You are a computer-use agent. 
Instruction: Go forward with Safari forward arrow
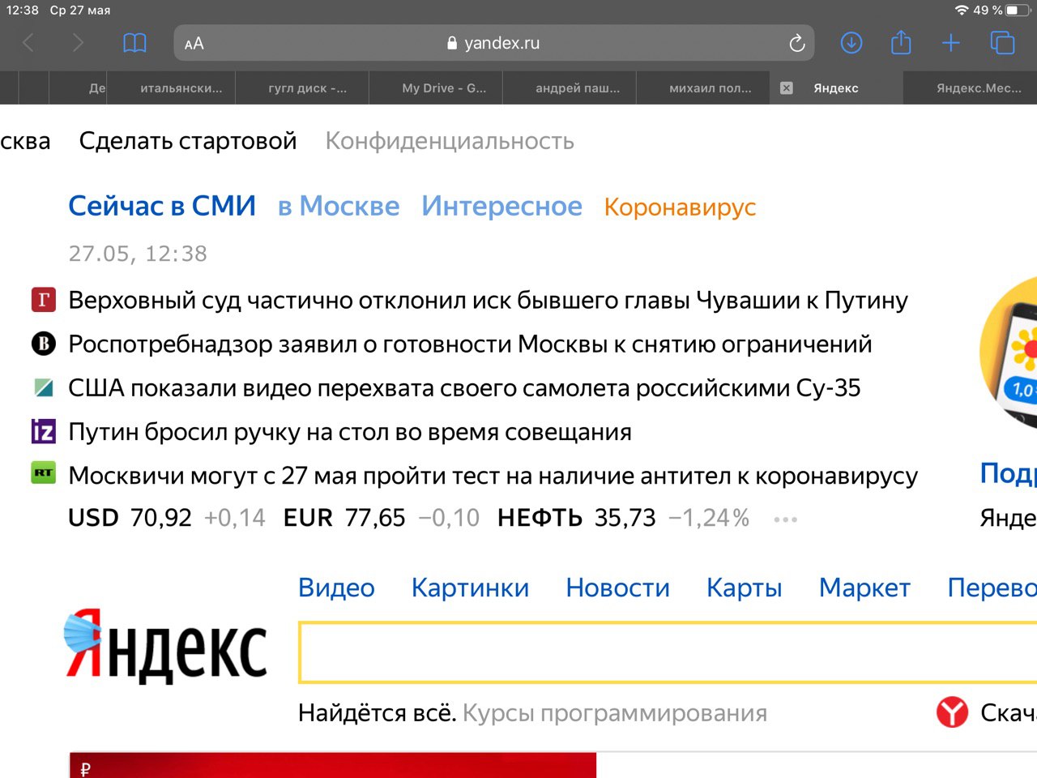tap(78, 43)
